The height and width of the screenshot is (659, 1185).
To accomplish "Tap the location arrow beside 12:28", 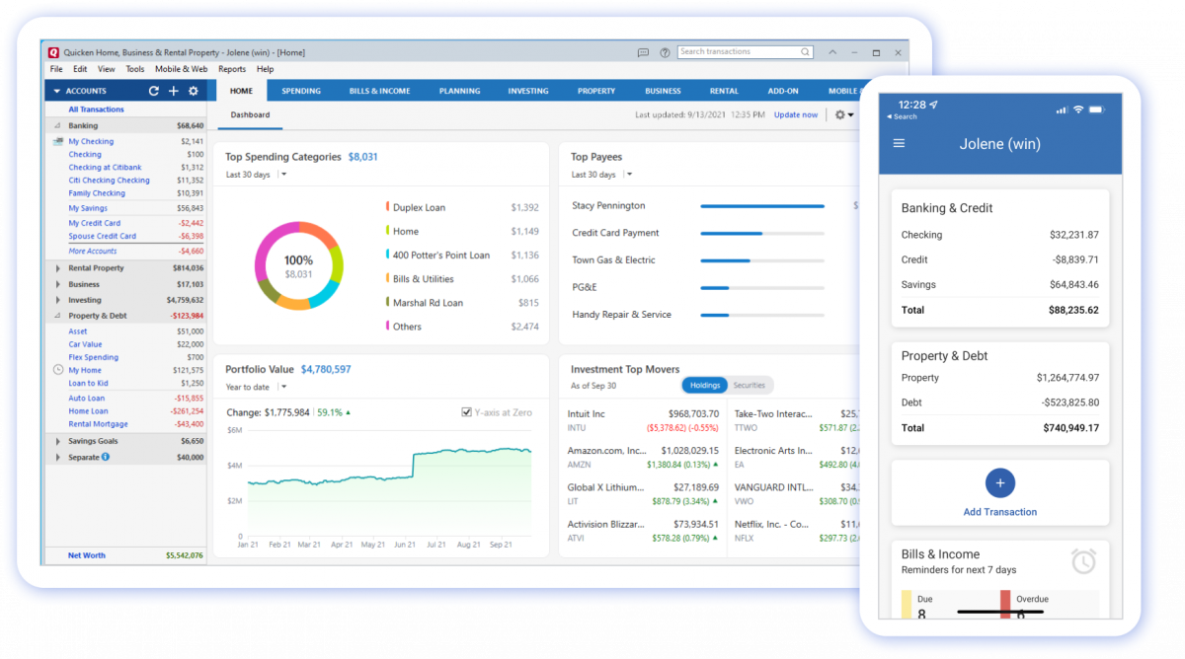I will click(x=934, y=105).
